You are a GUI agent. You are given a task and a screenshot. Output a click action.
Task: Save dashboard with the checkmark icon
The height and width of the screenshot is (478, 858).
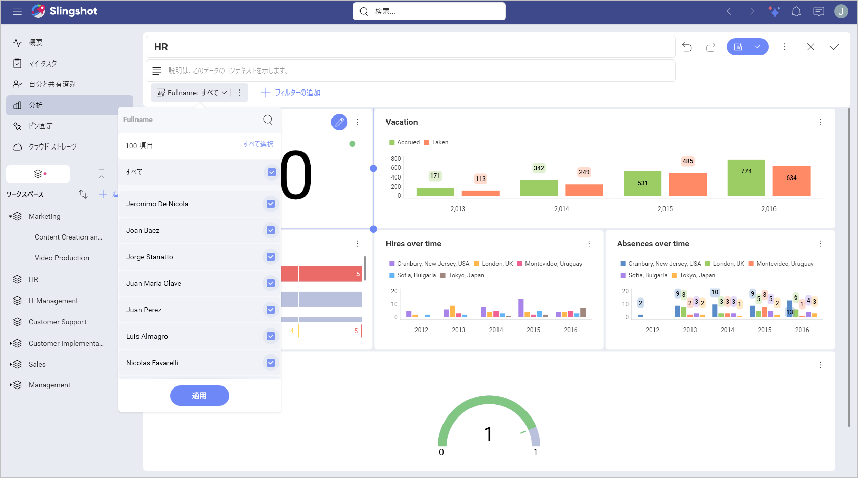(x=835, y=47)
